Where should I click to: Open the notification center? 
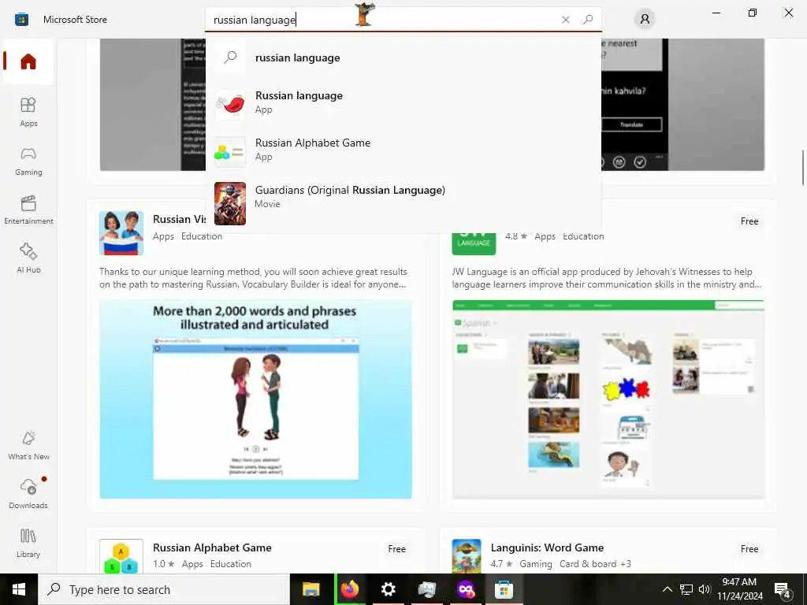click(783, 589)
